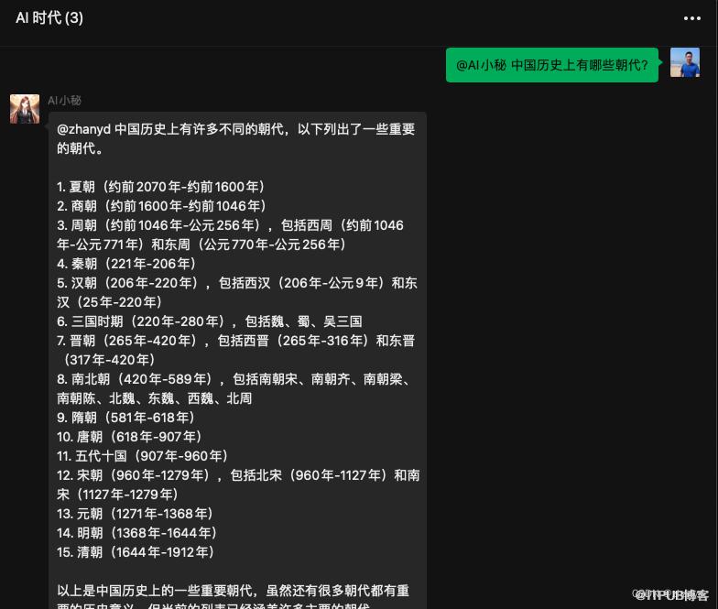Click the line 4. 秦朝（221年-206年）
This screenshot has width=718, height=609.
coord(126,264)
